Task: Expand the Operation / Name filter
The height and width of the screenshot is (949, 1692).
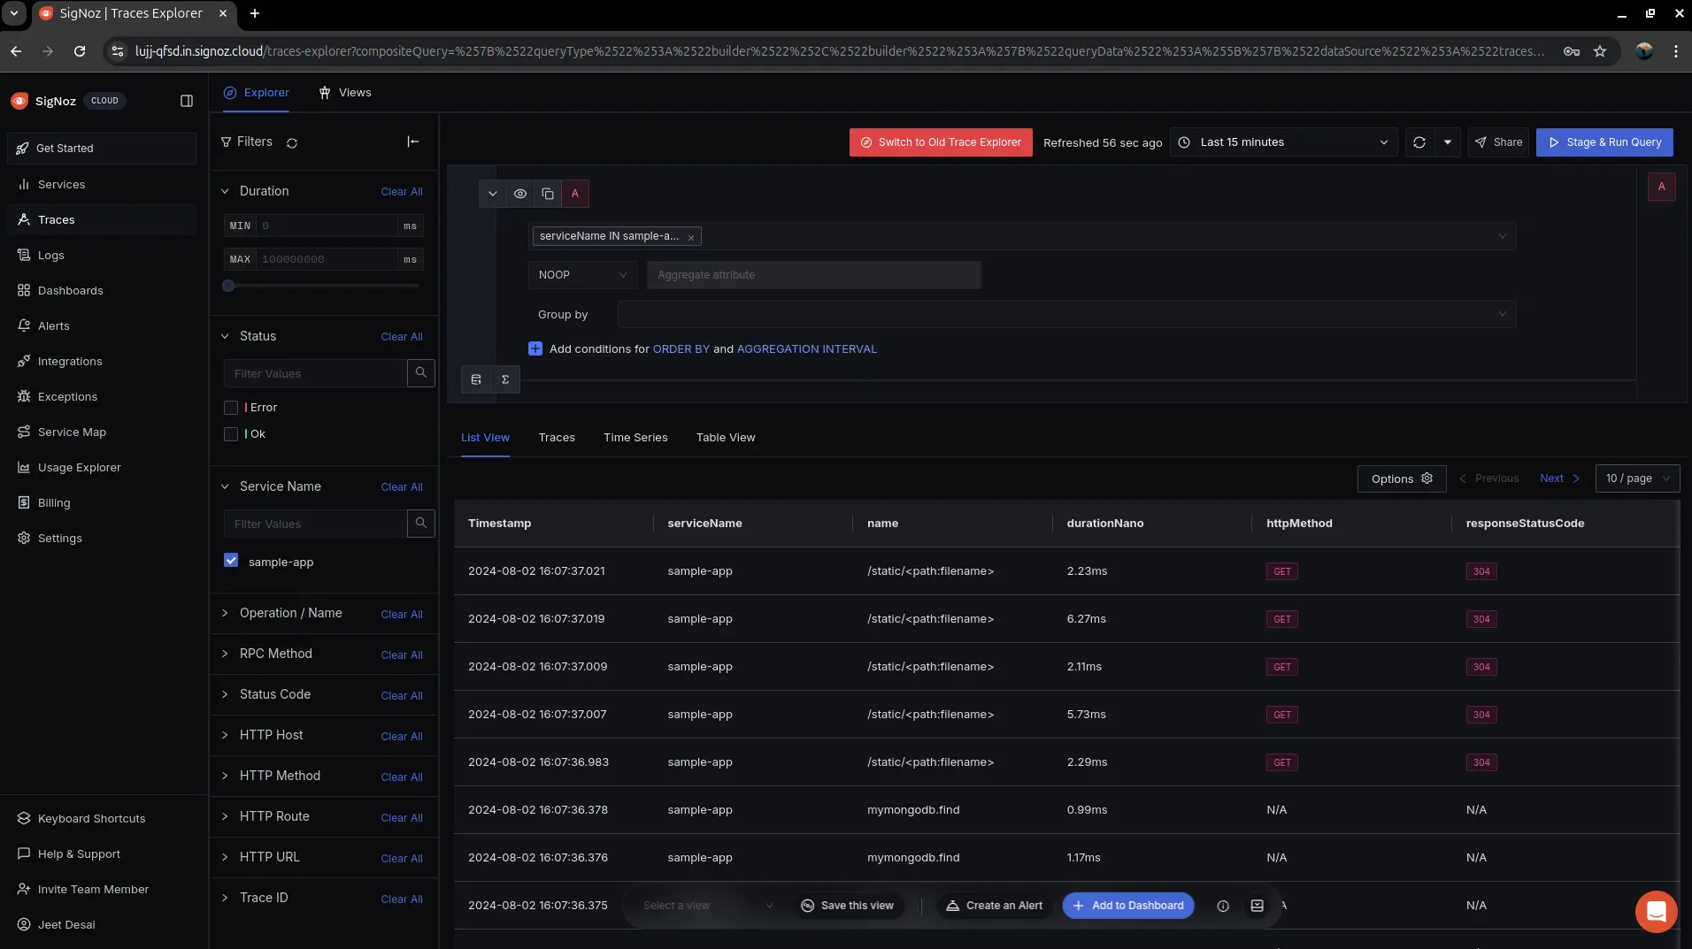Action: (225, 613)
